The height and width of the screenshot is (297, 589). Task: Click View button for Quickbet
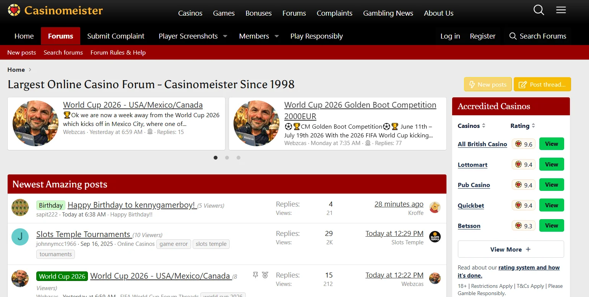click(552, 205)
